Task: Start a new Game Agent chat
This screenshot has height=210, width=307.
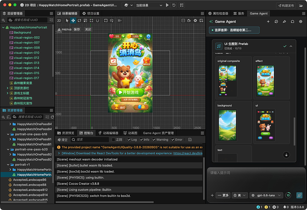Action: [268, 21]
